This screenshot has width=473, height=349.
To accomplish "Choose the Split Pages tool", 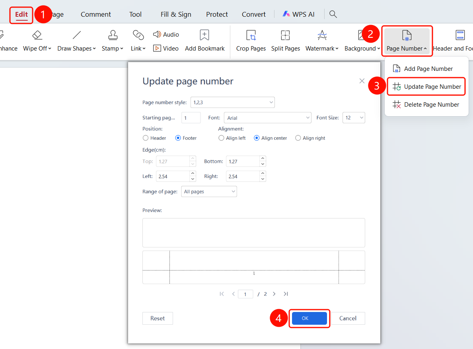I will click(x=285, y=41).
